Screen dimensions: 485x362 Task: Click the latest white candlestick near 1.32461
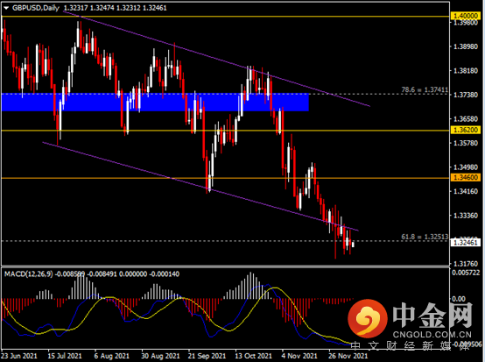click(x=353, y=245)
